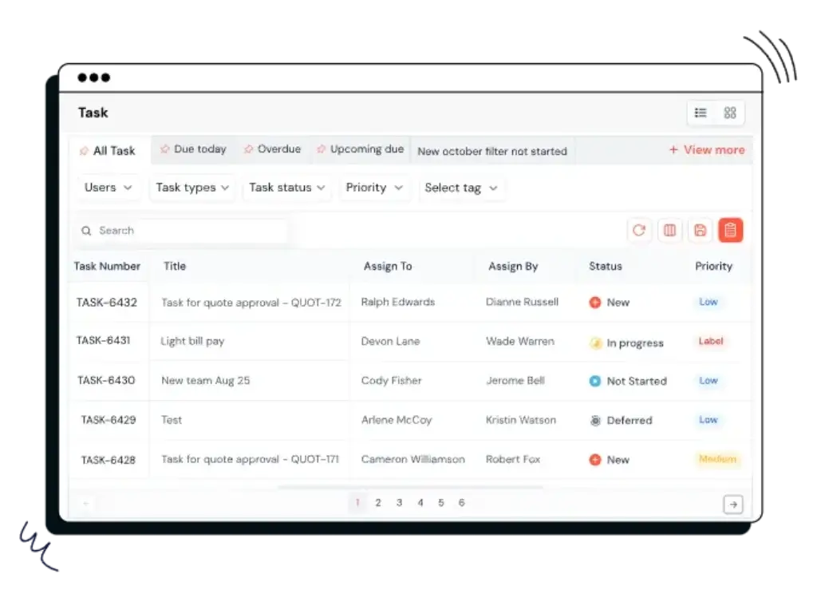This screenshot has height=602, width=817.
Task: Click the Title column header
Action: click(x=175, y=267)
